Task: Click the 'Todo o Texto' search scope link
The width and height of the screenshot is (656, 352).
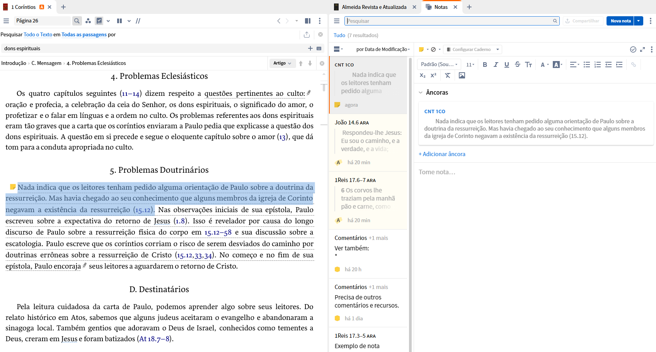Action: point(38,34)
